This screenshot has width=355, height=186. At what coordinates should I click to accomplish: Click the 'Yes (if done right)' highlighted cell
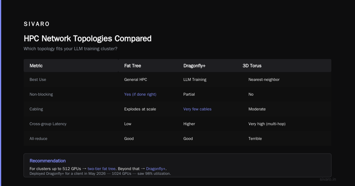click(140, 94)
